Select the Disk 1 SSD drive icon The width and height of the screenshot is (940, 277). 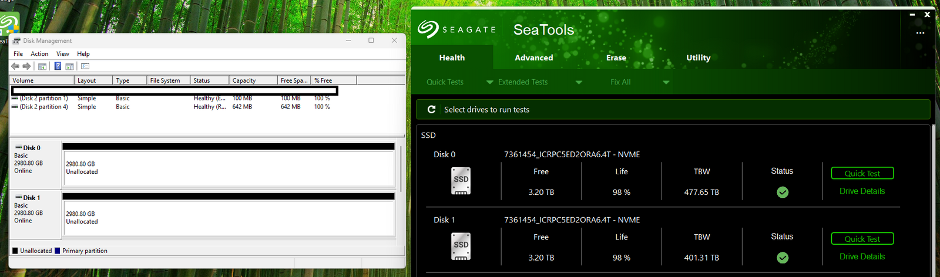pyautogui.click(x=461, y=246)
